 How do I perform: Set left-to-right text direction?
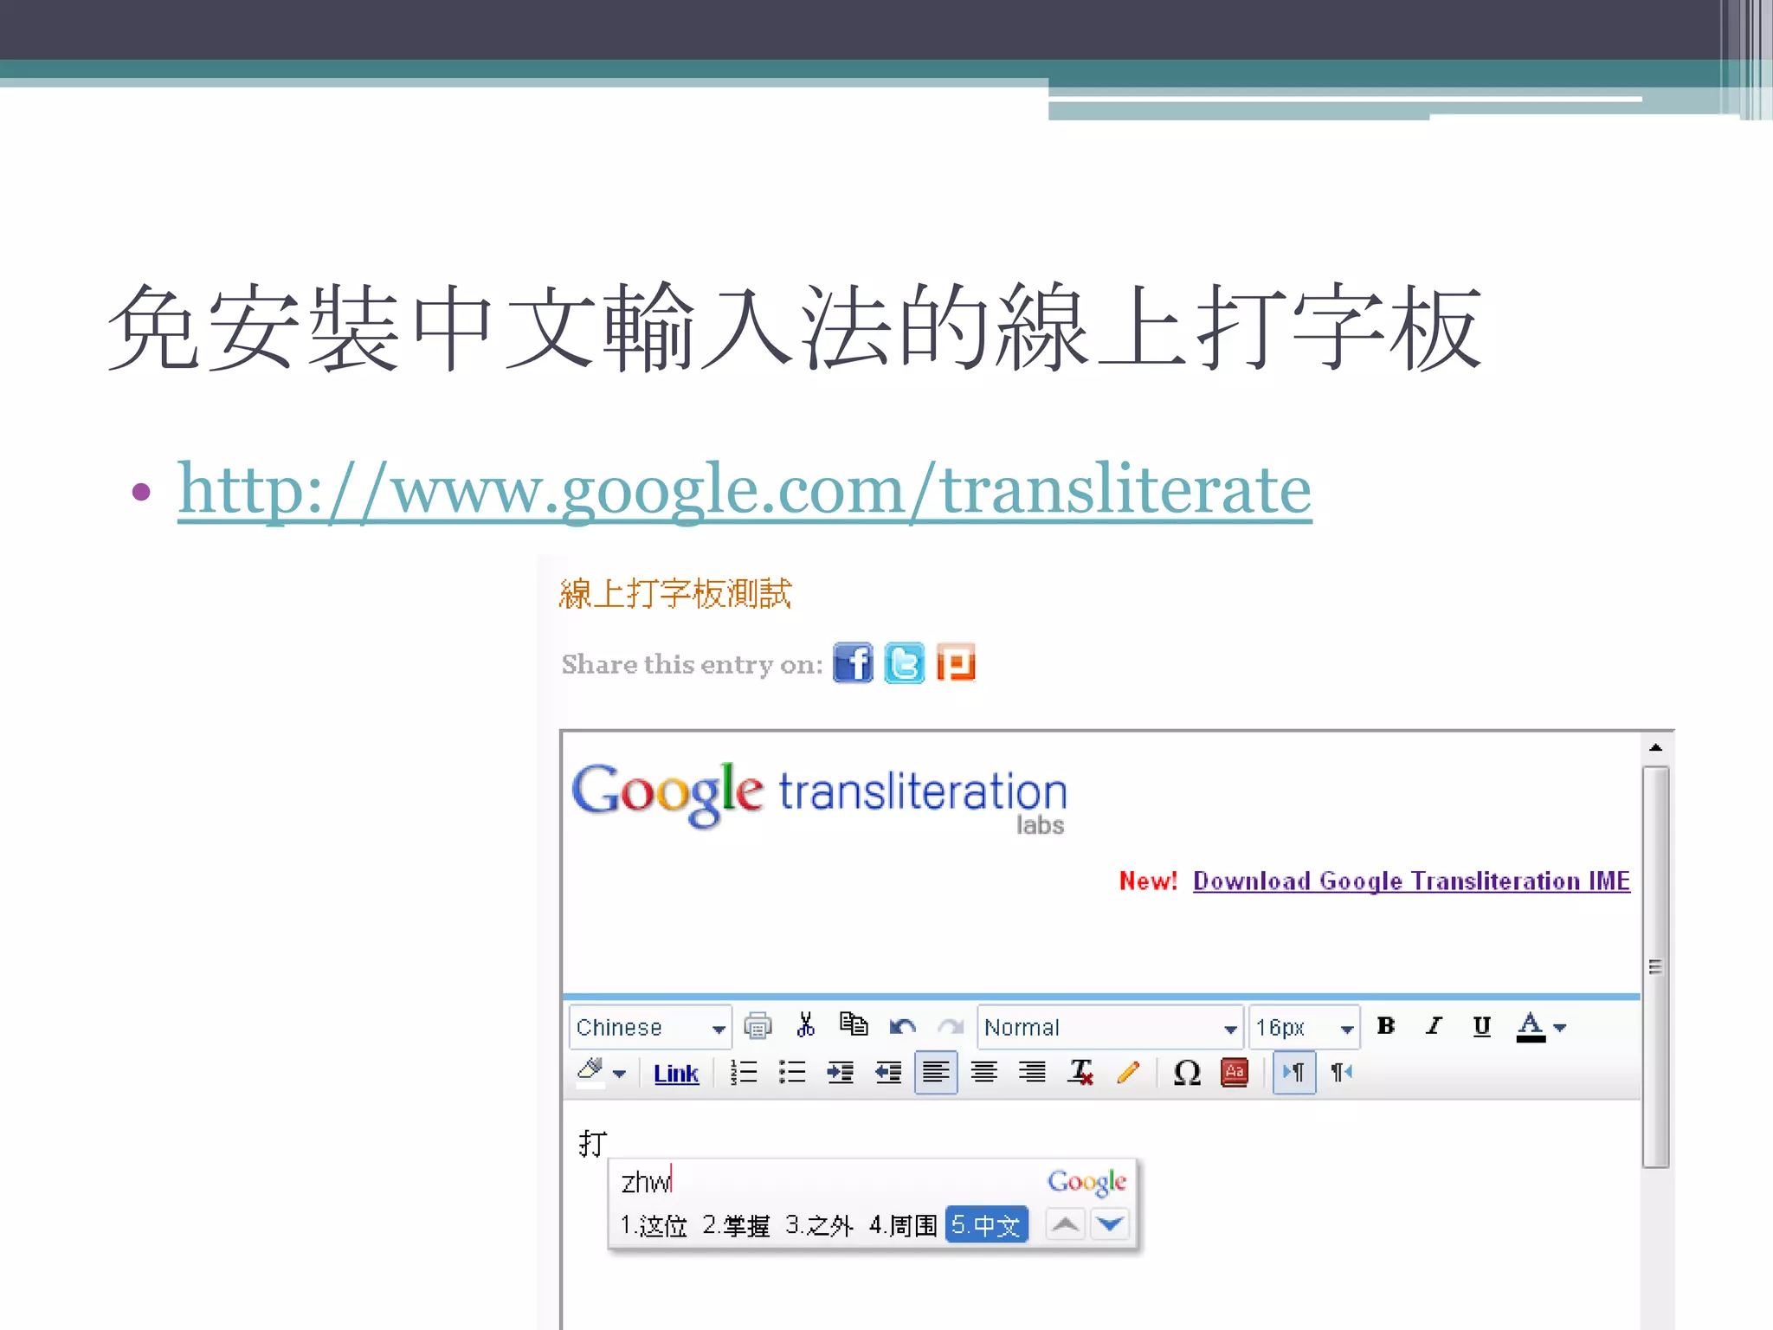click(1294, 1072)
